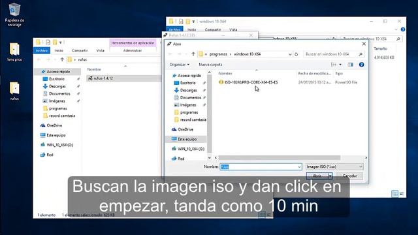
Task: Click the horizontal scrollbar in Abrir dialog
Action: pyautogui.click(x=280, y=158)
